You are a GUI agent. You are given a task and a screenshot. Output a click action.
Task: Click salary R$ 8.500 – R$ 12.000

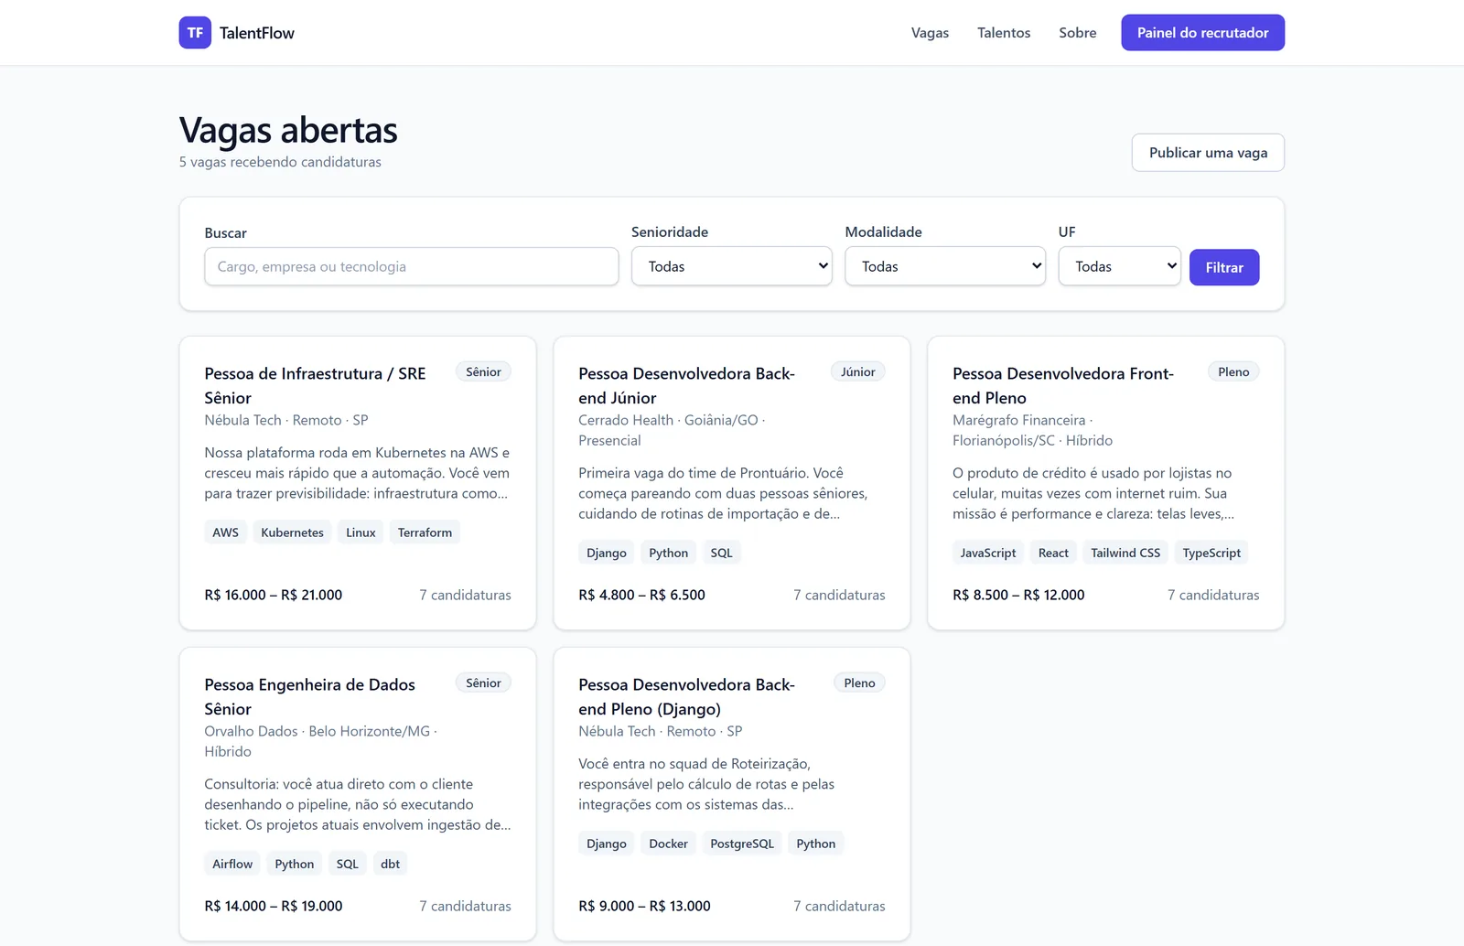point(1018,595)
